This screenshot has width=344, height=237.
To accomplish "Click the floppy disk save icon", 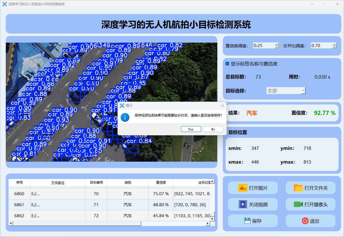I will (x=248, y=221).
